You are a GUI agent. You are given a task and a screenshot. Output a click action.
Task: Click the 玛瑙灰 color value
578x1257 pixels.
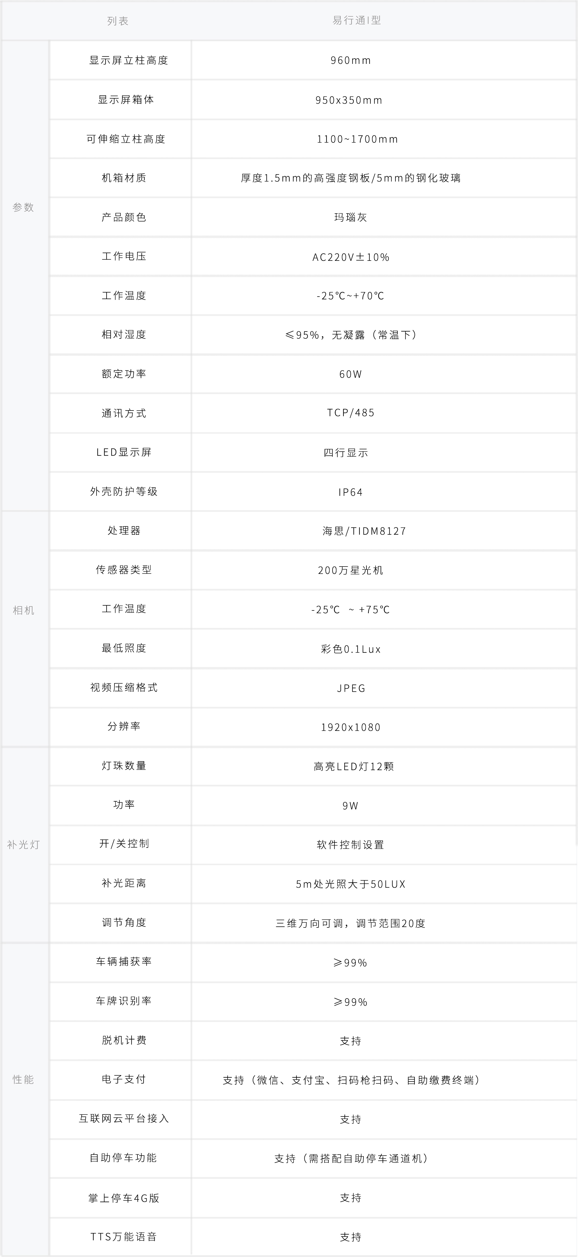tap(351, 218)
